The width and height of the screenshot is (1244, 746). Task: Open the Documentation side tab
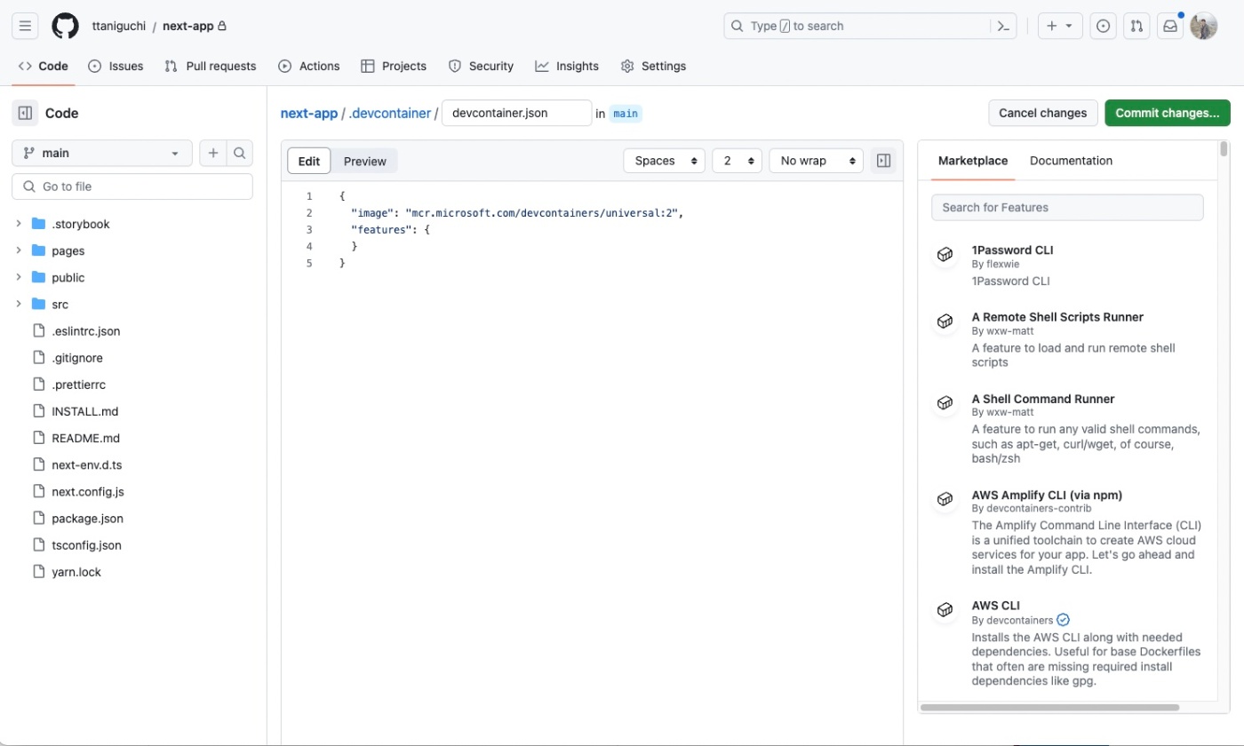click(x=1071, y=161)
